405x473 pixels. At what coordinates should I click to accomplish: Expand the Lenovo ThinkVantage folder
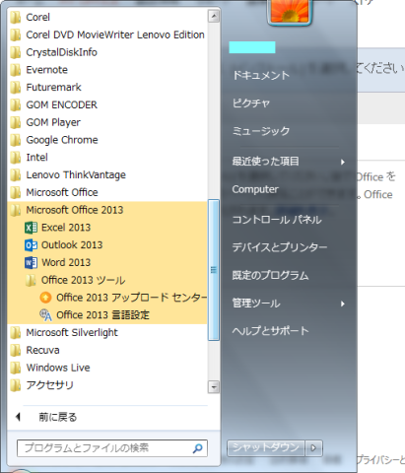[107, 174]
